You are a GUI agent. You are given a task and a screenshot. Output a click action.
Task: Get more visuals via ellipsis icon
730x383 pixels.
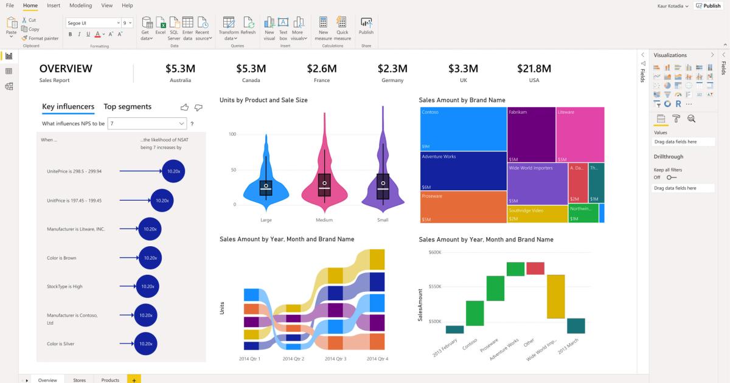click(x=689, y=104)
